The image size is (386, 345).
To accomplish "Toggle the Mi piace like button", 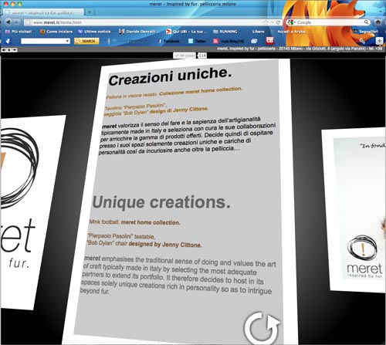I will coord(185,56).
